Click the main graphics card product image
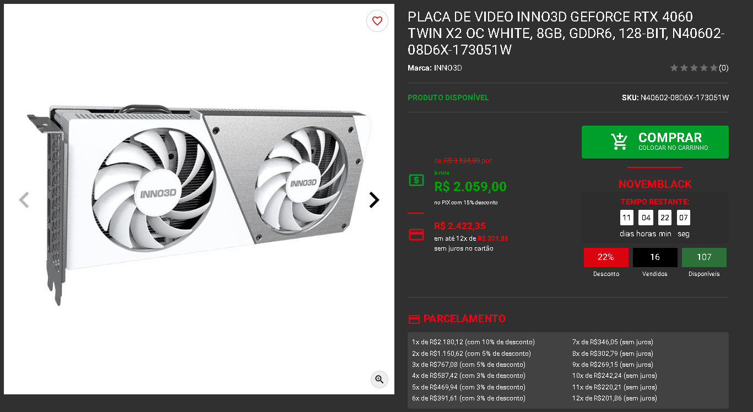 [199, 199]
